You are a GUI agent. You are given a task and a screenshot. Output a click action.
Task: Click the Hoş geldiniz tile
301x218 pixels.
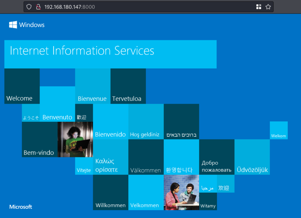[146, 122]
